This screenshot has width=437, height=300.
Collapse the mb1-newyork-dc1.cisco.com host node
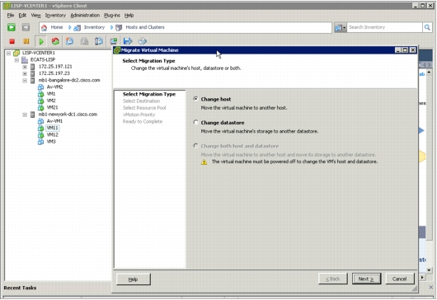coord(25,115)
